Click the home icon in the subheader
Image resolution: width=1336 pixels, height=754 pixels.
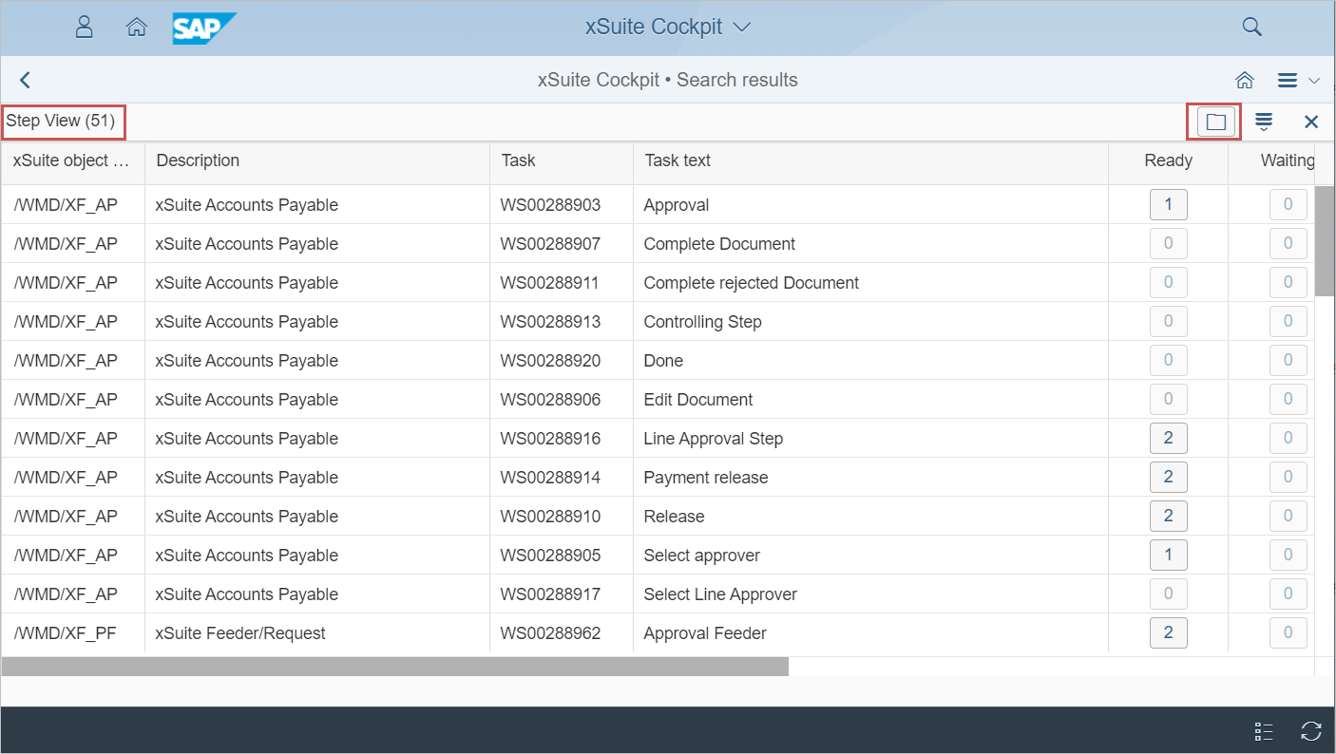click(x=1244, y=81)
